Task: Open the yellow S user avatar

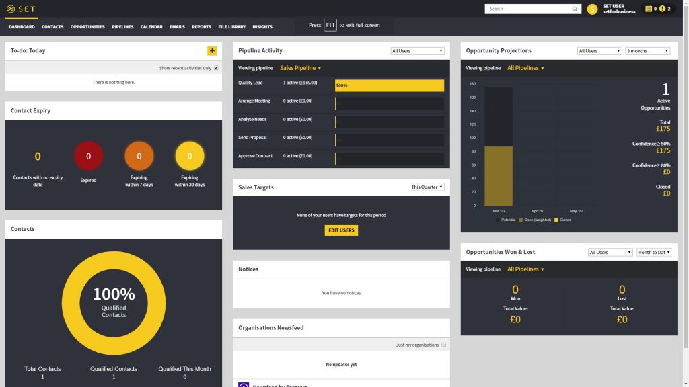Action: coord(592,9)
